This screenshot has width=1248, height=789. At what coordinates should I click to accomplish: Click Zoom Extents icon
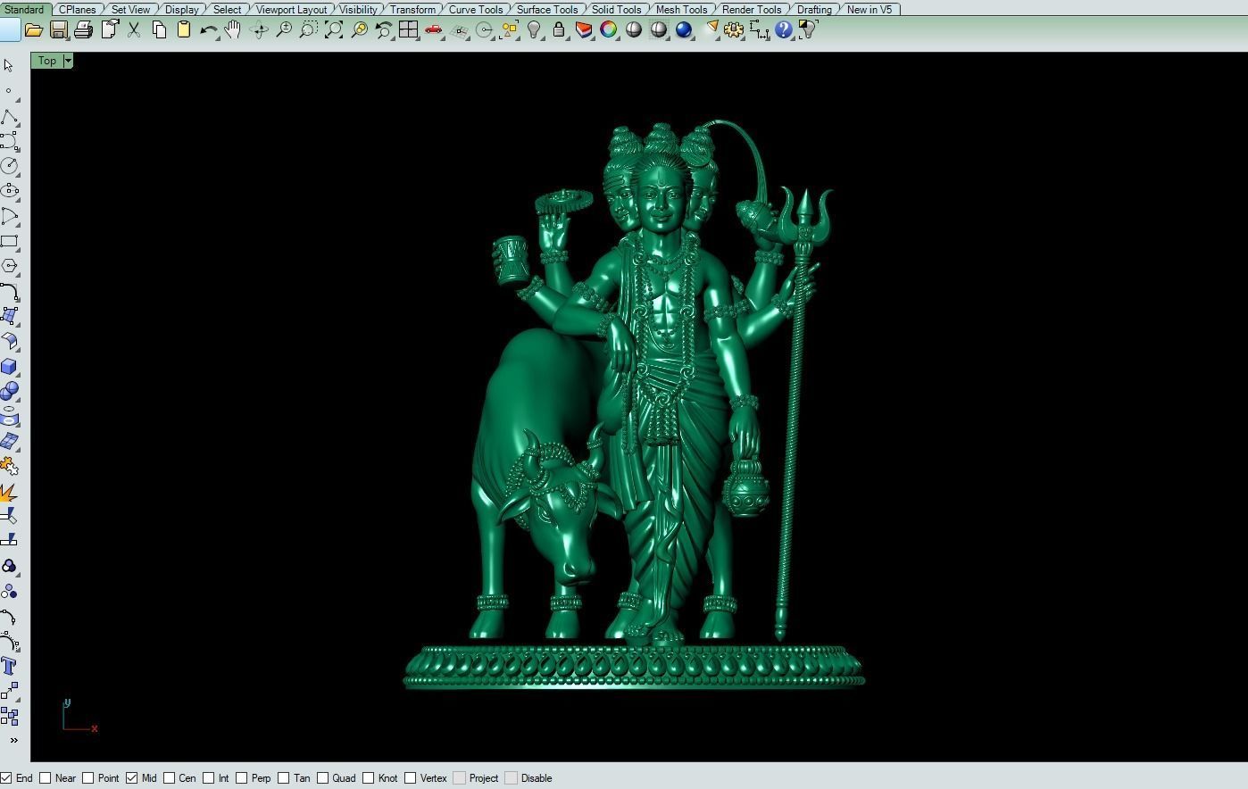[334, 29]
